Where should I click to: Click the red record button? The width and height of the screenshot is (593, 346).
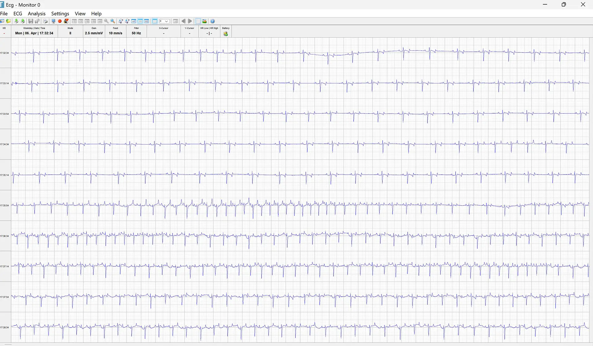[x=60, y=21]
